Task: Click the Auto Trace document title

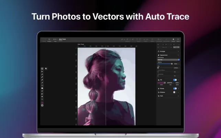Action: click(63, 39)
